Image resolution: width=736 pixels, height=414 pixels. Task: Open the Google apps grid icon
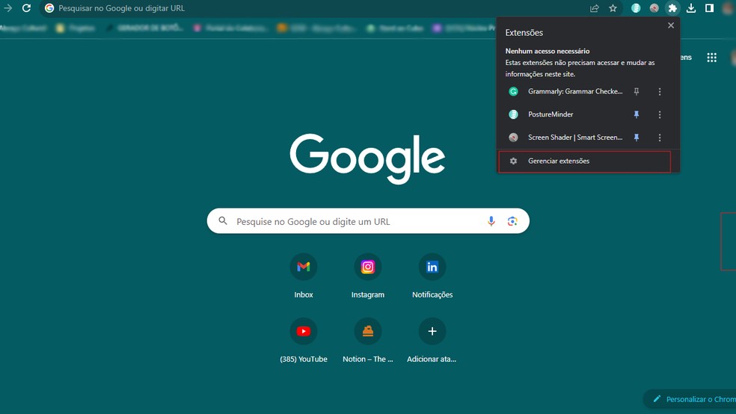pyautogui.click(x=711, y=58)
